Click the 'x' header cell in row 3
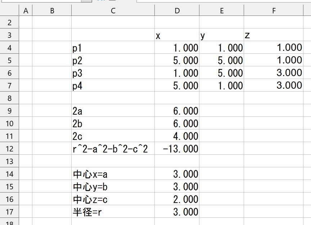The image size is (311, 225). point(177,35)
